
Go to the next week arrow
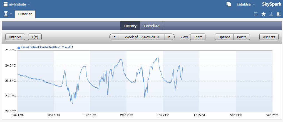169,37
